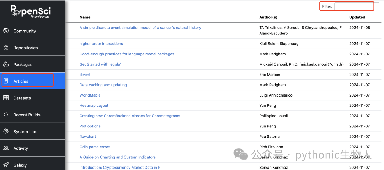The image size is (384, 170).
Task: Click the Name column header
Action: coord(85,17)
